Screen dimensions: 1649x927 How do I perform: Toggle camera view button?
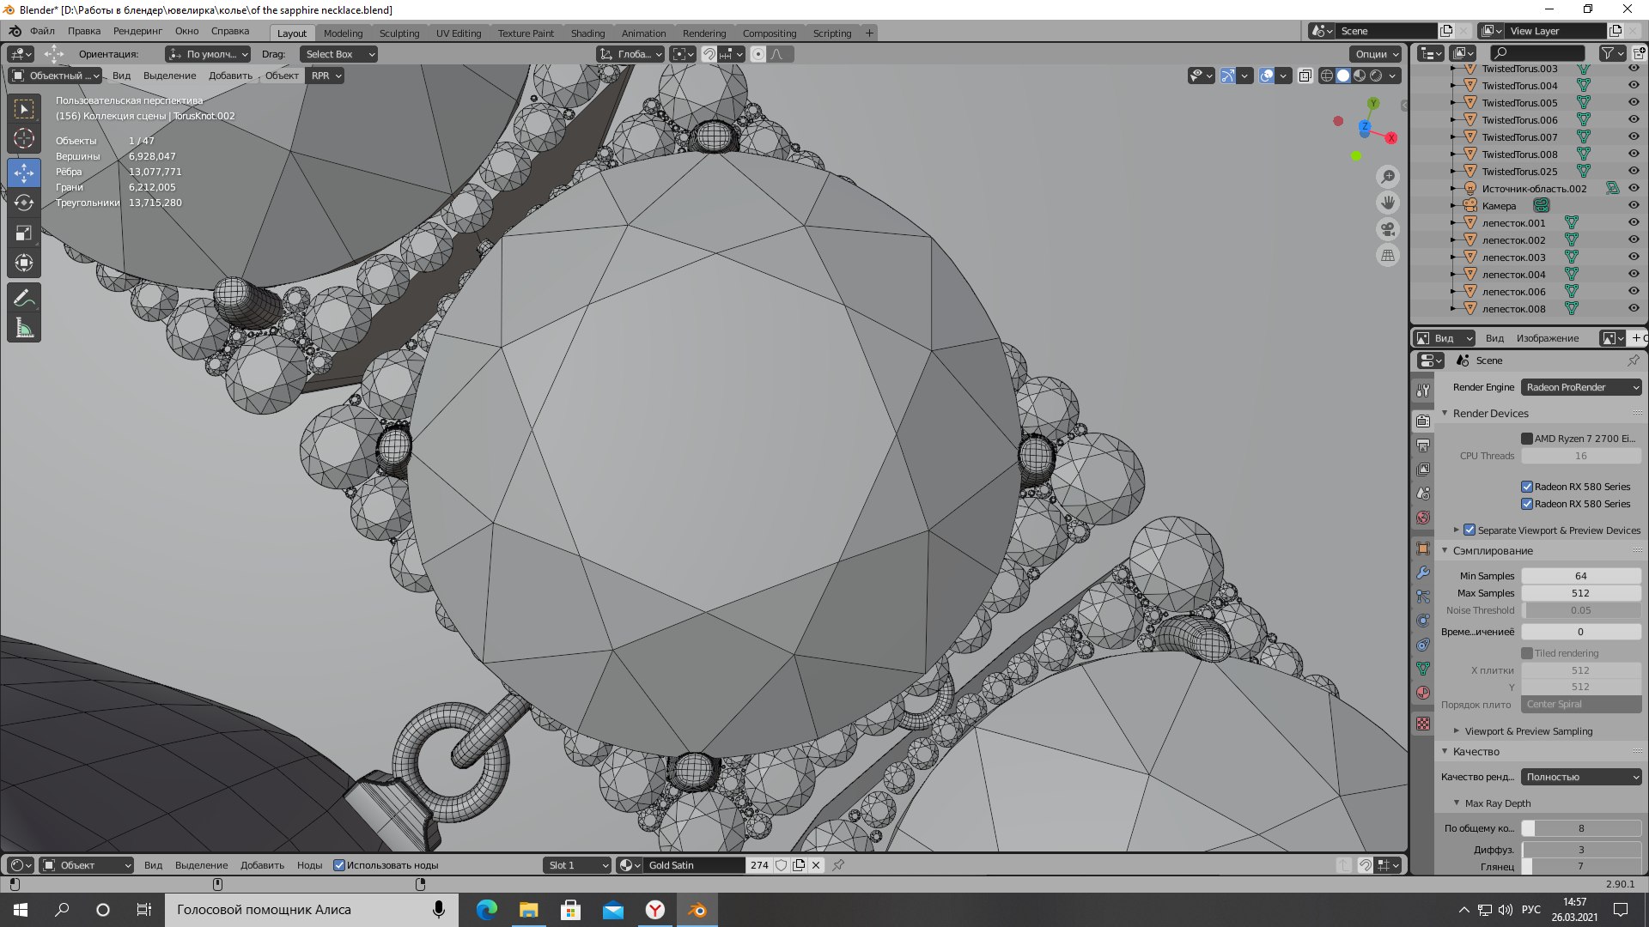tap(1388, 229)
